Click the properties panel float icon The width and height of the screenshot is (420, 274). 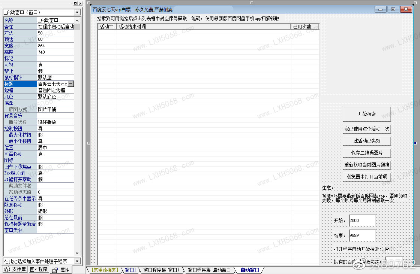[75, 3]
